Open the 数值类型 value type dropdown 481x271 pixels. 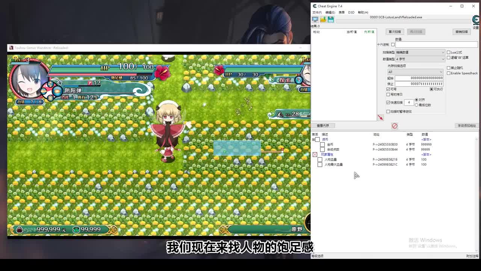click(420, 59)
